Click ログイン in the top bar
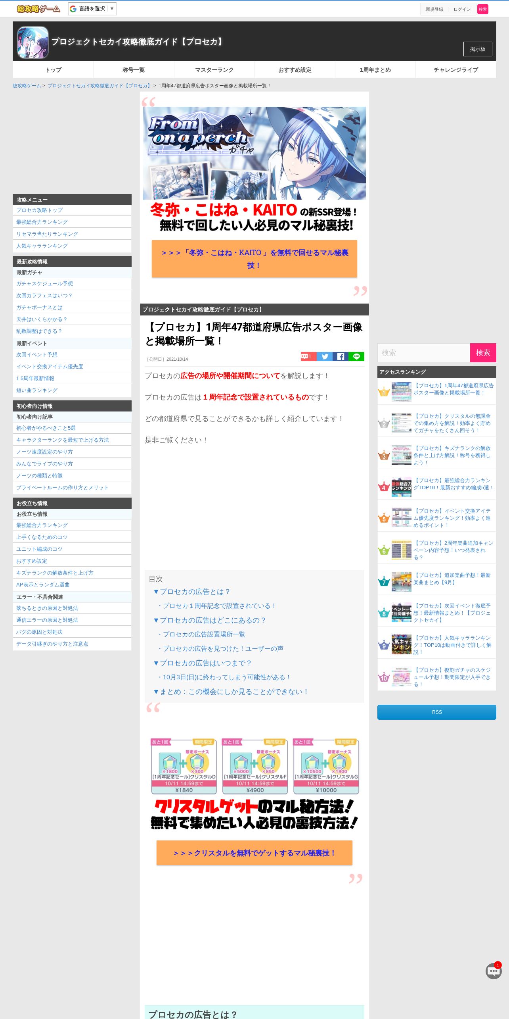The width and height of the screenshot is (509, 1019). point(462,9)
